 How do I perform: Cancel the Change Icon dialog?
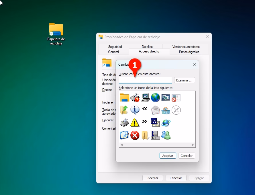point(187,156)
